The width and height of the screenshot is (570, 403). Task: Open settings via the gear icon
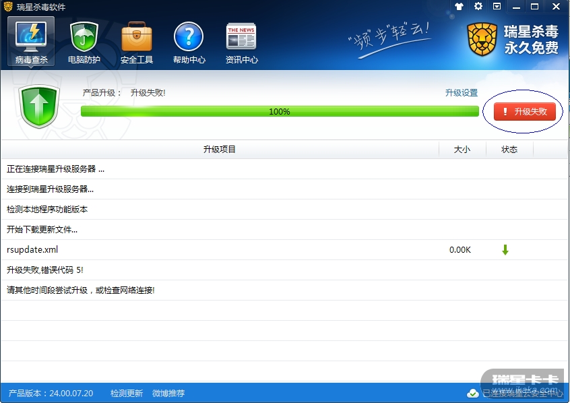478,6
